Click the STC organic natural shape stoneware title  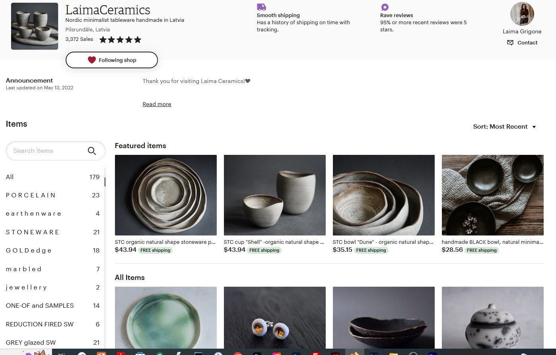coord(165,242)
